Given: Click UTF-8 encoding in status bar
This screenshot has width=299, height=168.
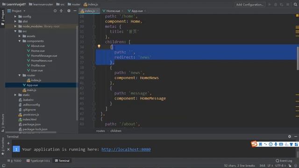Looking at the screenshot, I should click(280, 166).
